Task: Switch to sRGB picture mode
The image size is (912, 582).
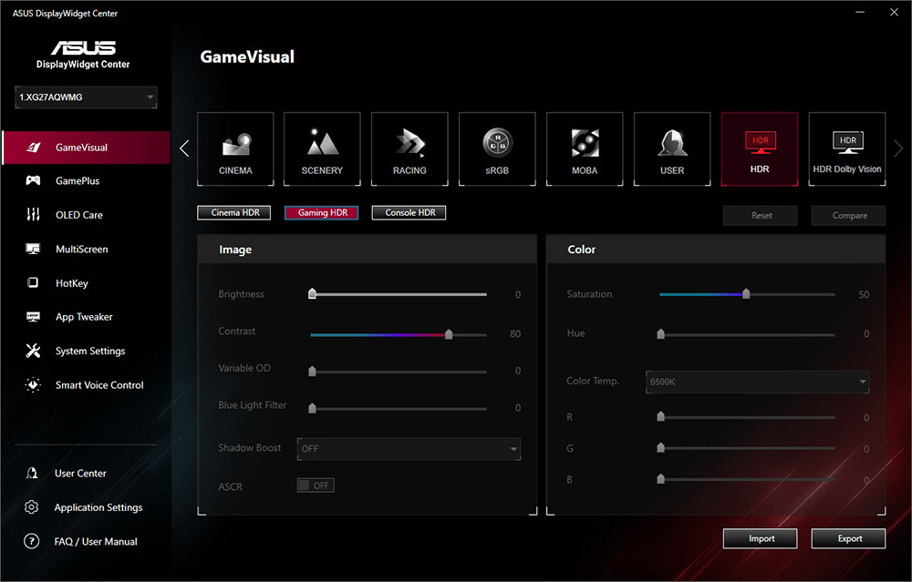Action: (x=497, y=149)
